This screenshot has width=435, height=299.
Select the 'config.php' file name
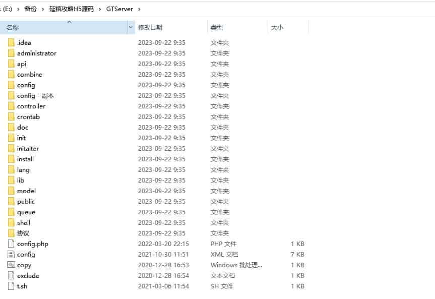[x=32, y=244]
